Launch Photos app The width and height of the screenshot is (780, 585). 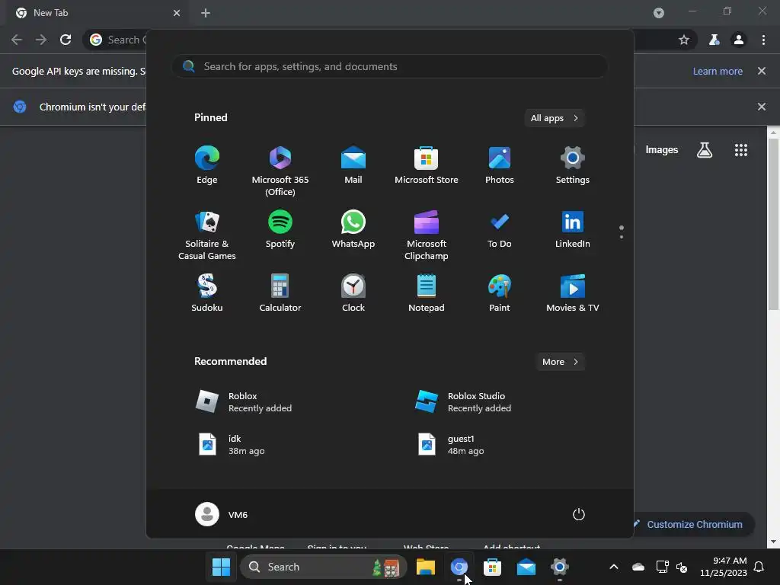pyautogui.click(x=500, y=165)
